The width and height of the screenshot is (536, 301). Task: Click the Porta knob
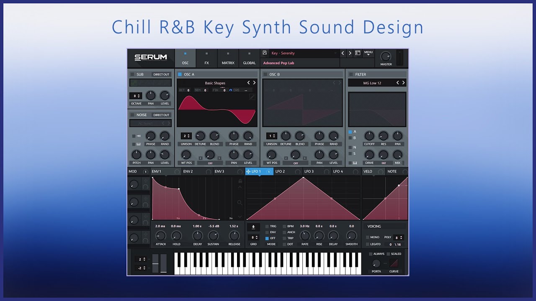(376, 263)
